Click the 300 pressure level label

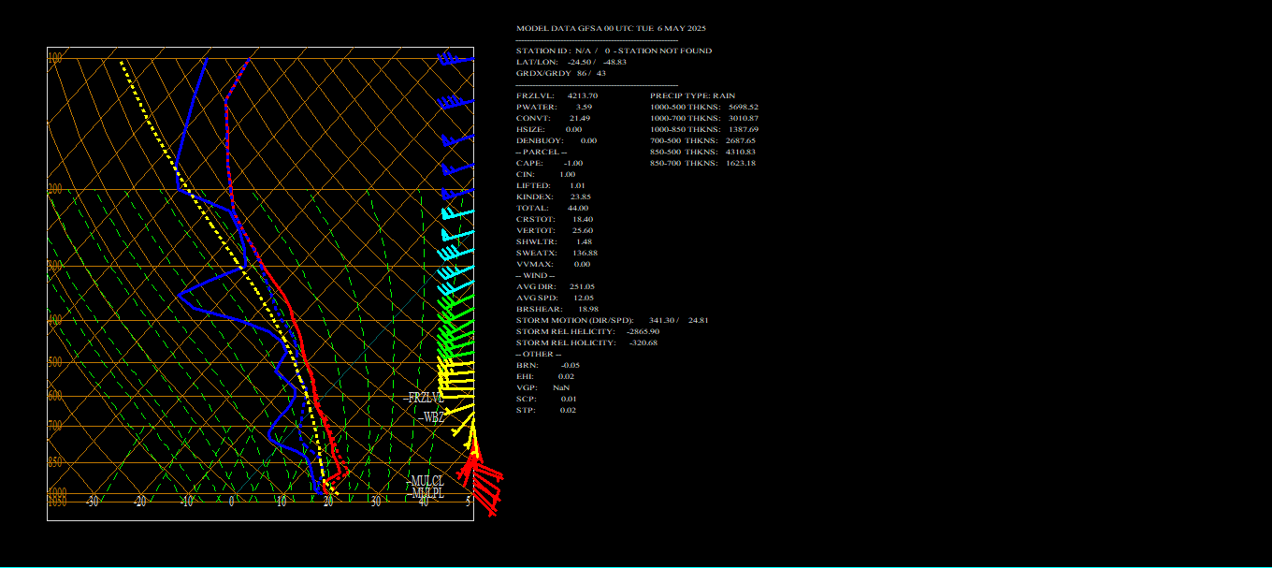pyautogui.click(x=55, y=266)
